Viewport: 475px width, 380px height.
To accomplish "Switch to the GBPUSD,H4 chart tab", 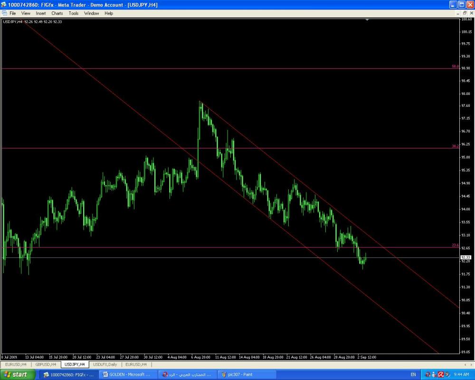I will click(46, 364).
